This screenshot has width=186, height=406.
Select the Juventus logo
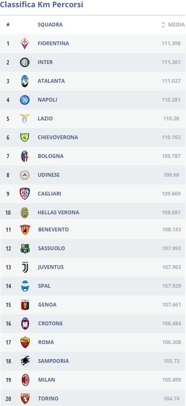pyautogui.click(x=25, y=267)
